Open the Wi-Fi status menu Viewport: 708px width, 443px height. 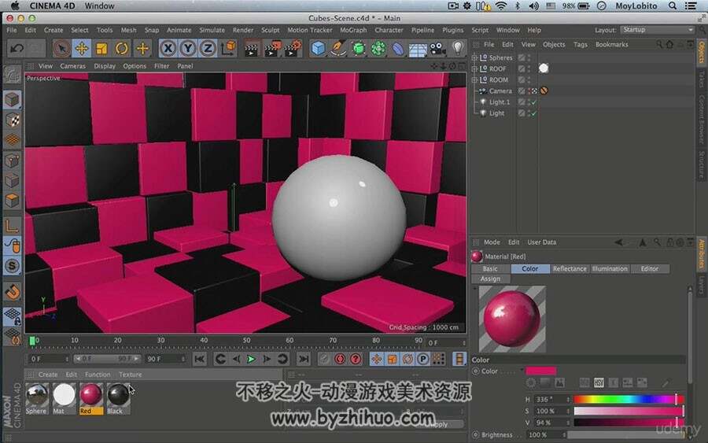coord(501,6)
